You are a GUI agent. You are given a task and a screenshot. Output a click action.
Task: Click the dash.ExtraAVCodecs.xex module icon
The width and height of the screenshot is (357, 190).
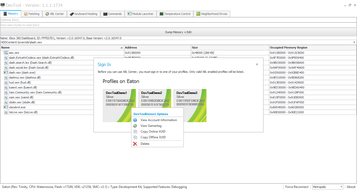point(6,58)
